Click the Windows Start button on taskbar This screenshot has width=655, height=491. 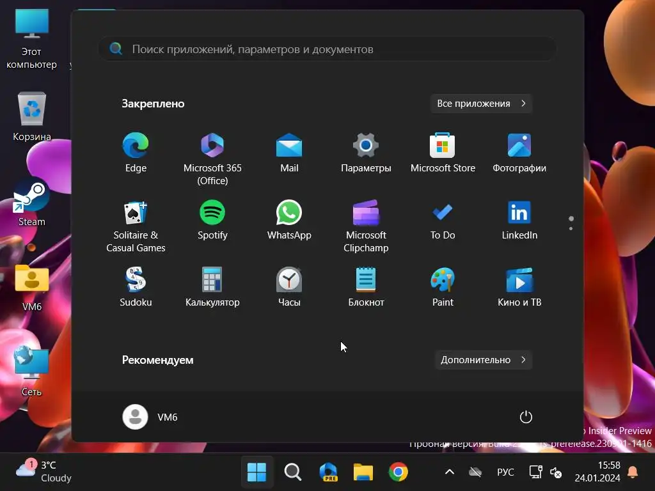point(257,472)
